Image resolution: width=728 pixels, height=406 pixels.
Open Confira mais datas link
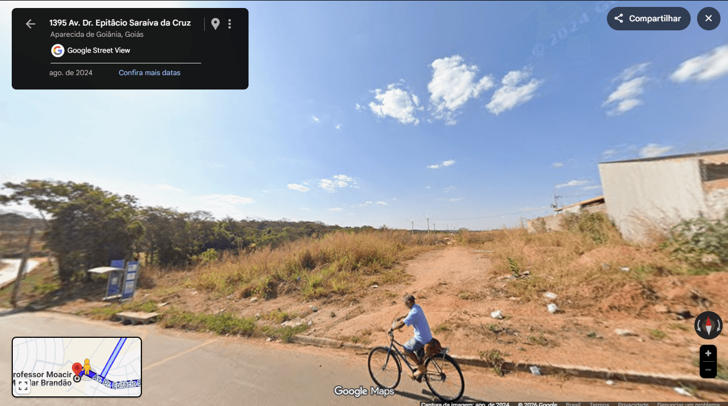point(149,73)
